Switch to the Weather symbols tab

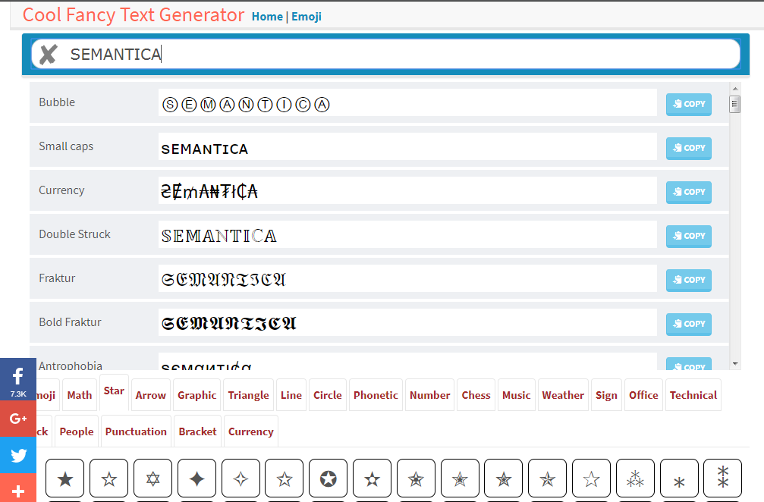tap(562, 395)
